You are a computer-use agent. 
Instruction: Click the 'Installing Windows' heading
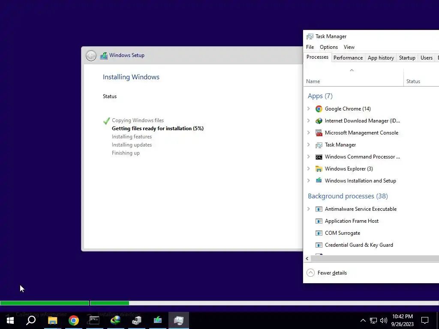tap(131, 77)
